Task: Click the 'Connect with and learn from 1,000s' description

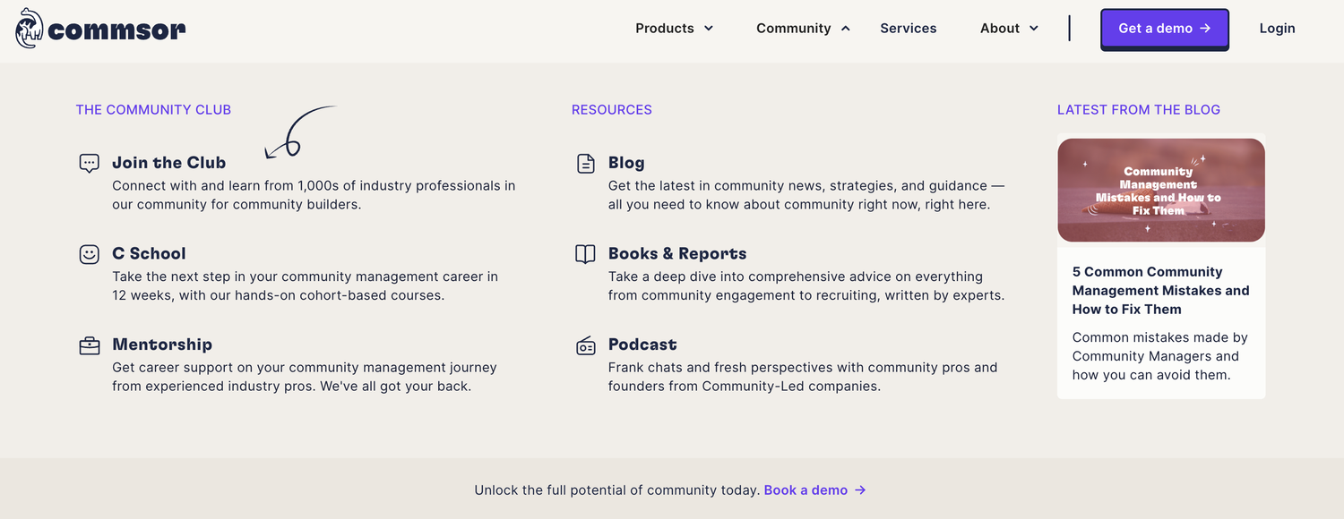Action: (x=314, y=195)
